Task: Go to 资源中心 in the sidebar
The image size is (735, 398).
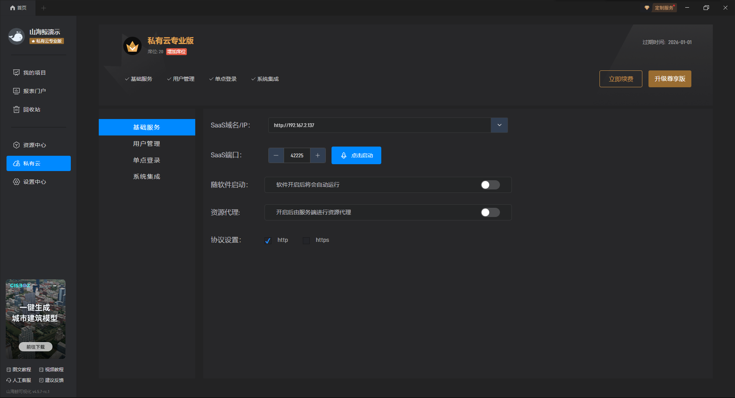Action: click(38, 145)
